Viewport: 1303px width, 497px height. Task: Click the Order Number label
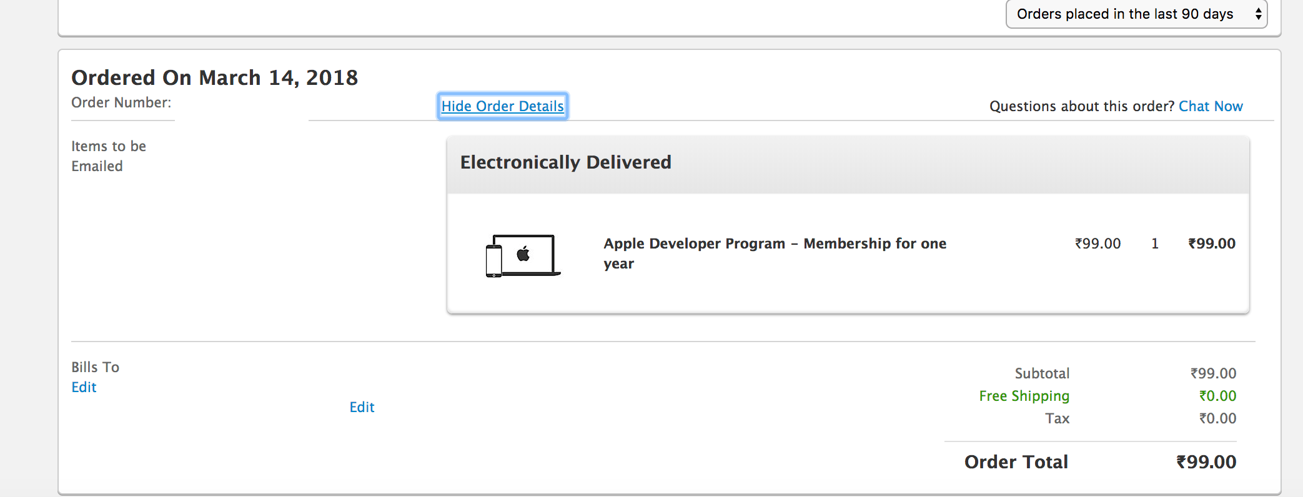[x=122, y=102]
